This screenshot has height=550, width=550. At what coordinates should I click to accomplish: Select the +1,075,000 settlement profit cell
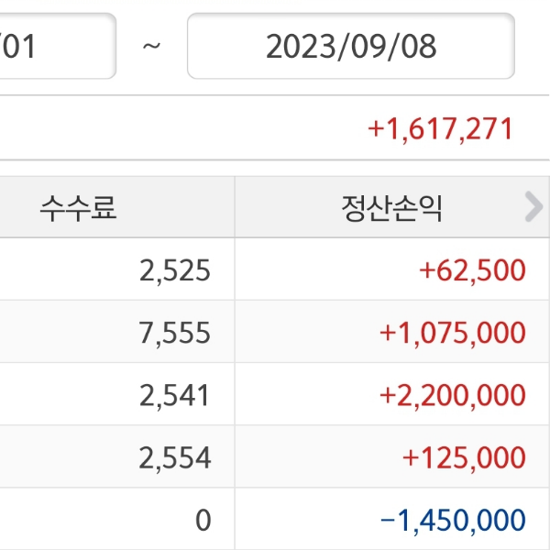click(453, 333)
